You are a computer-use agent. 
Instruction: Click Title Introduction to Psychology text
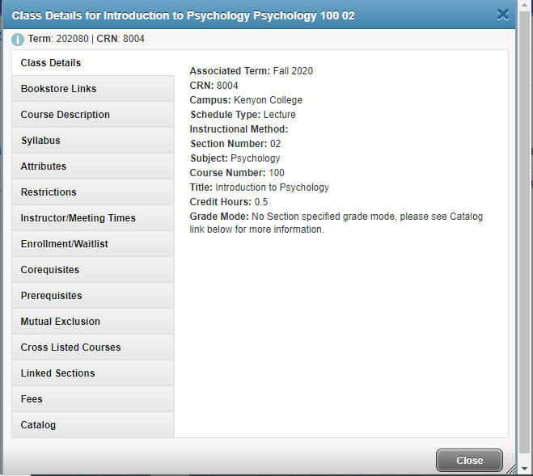260,187
